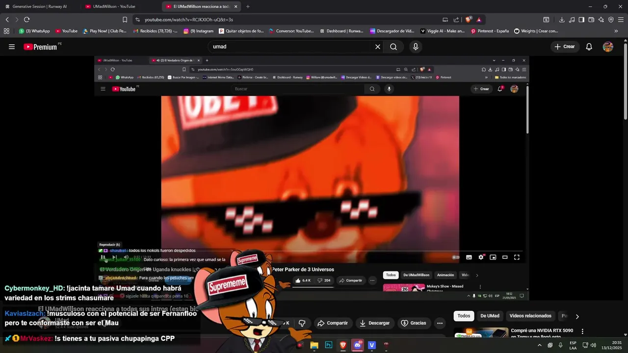Open the Brave main hamburger menu
The height and width of the screenshot is (353, 628).
(621, 20)
